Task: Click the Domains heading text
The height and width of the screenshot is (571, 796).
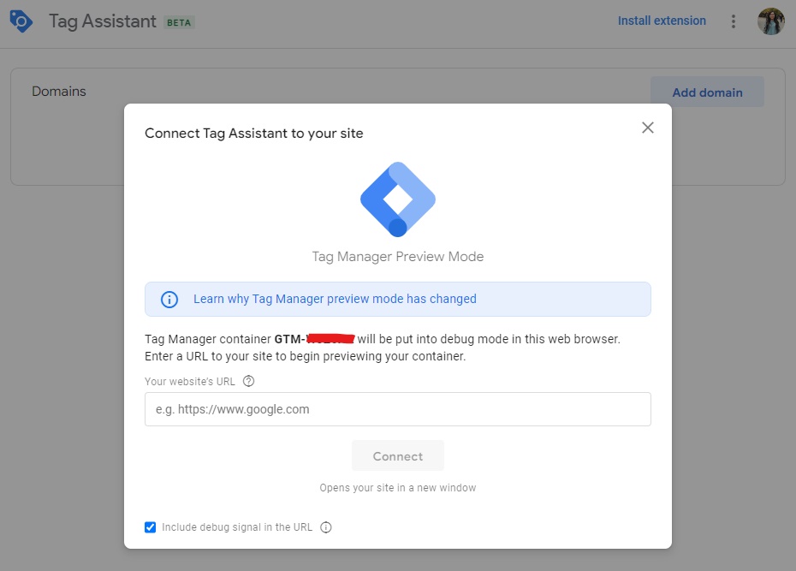Action: (59, 92)
